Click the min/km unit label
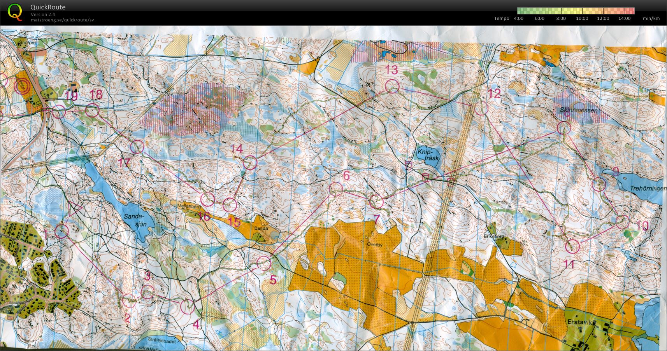The image size is (667, 351). [651, 18]
